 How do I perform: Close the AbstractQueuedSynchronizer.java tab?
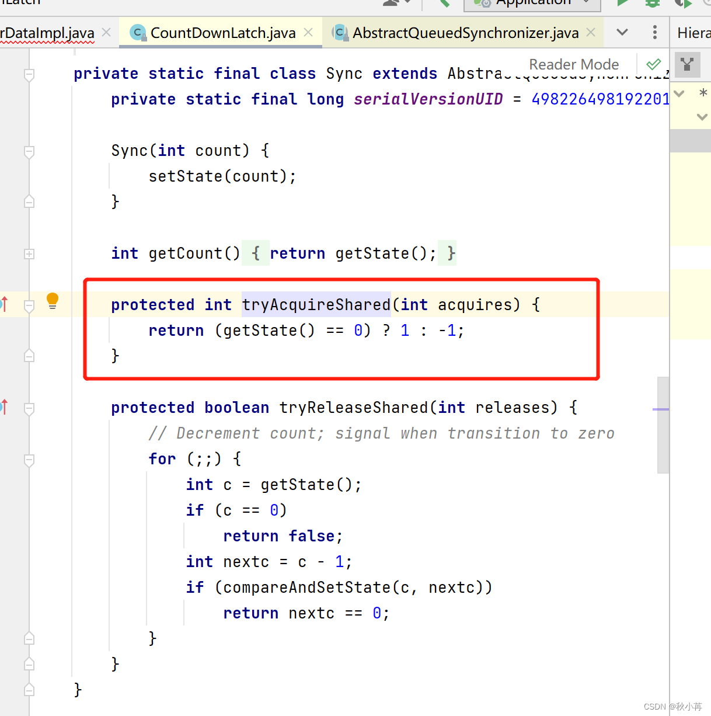(591, 32)
